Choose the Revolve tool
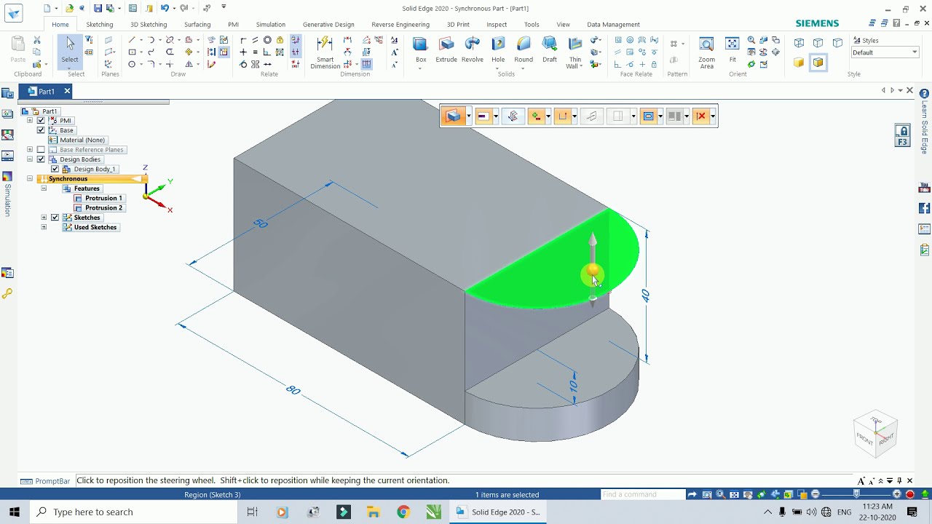 tap(473, 49)
